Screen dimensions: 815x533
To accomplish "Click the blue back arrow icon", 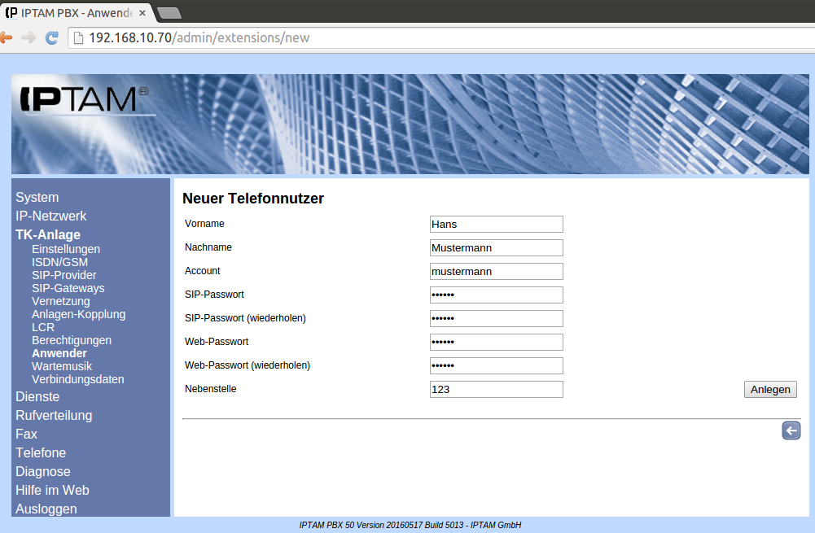I will click(x=791, y=431).
